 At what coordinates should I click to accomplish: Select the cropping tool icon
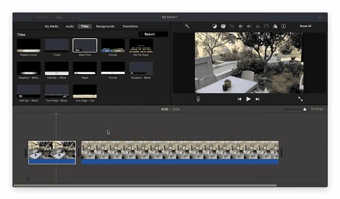[x=232, y=26]
